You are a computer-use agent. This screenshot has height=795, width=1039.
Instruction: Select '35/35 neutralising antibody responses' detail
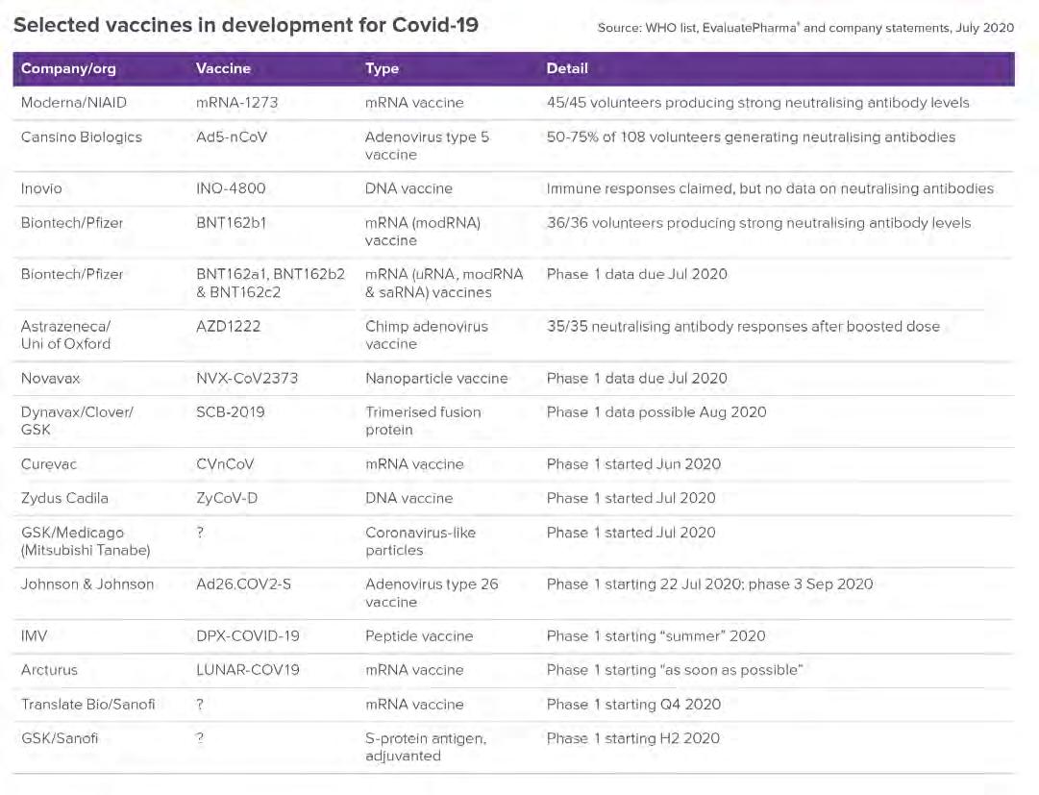click(x=743, y=327)
